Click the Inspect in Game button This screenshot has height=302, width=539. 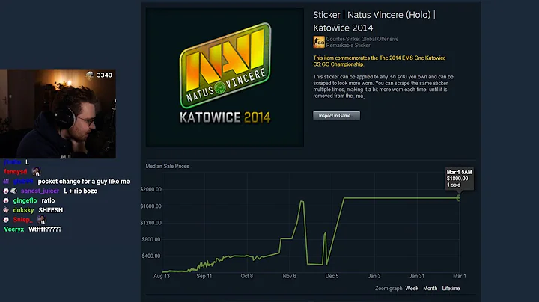click(336, 116)
